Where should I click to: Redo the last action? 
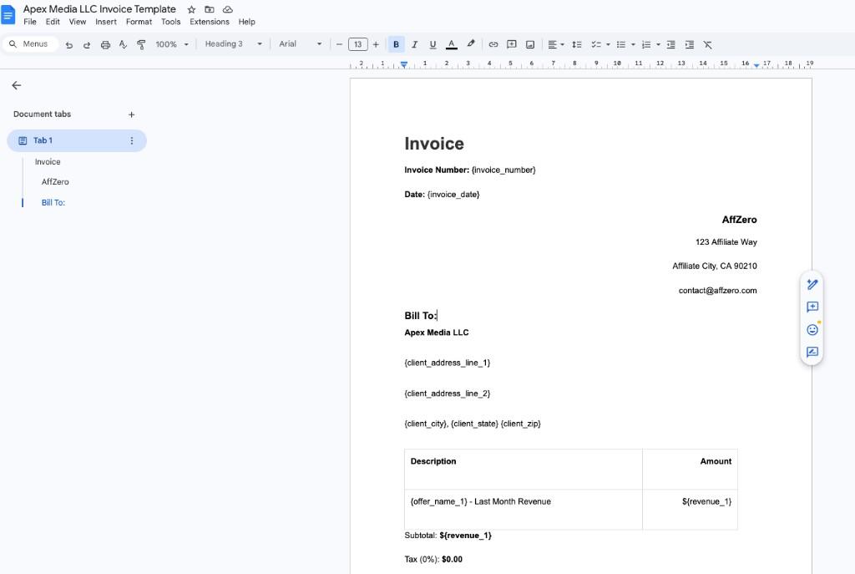pos(87,45)
